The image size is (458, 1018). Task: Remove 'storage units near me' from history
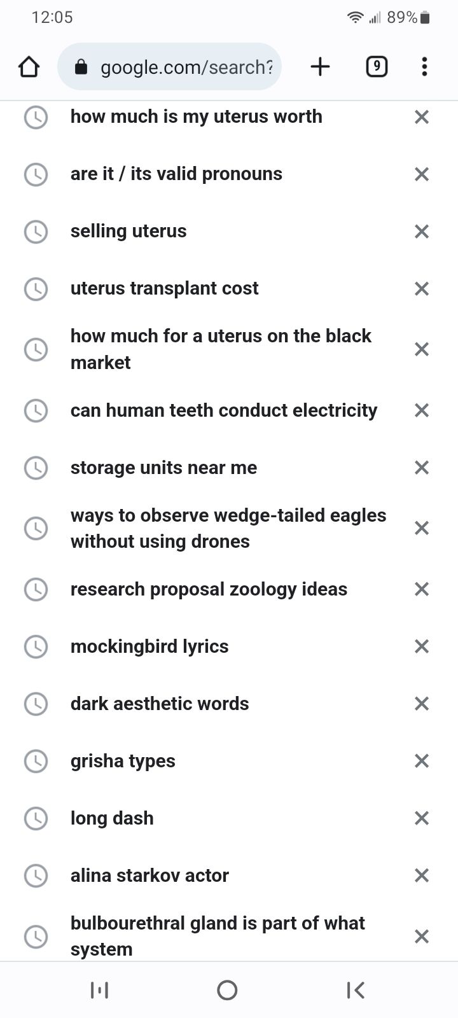(422, 468)
